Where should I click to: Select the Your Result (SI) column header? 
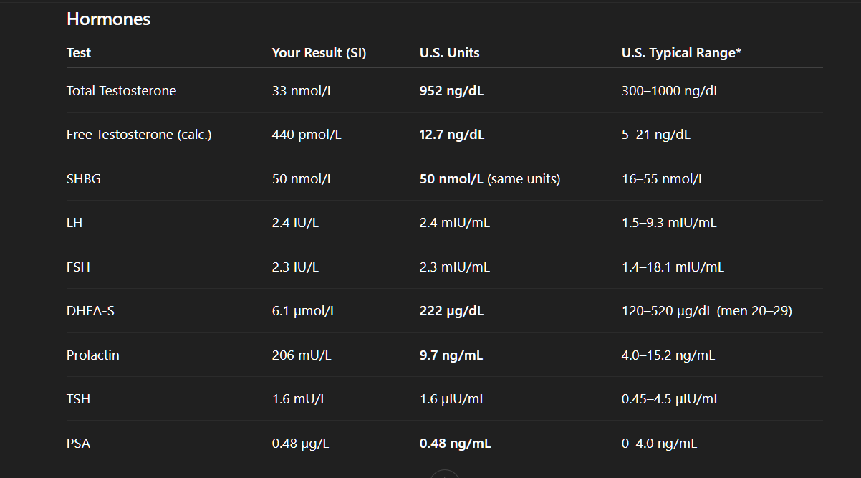[319, 53]
